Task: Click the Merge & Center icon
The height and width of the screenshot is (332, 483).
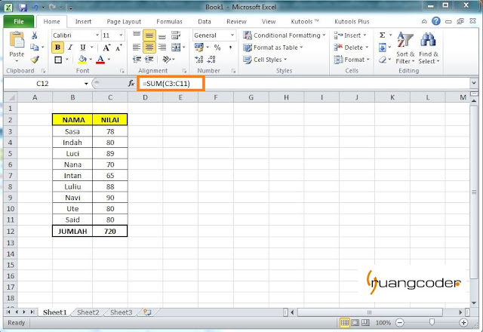Action: (176, 48)
